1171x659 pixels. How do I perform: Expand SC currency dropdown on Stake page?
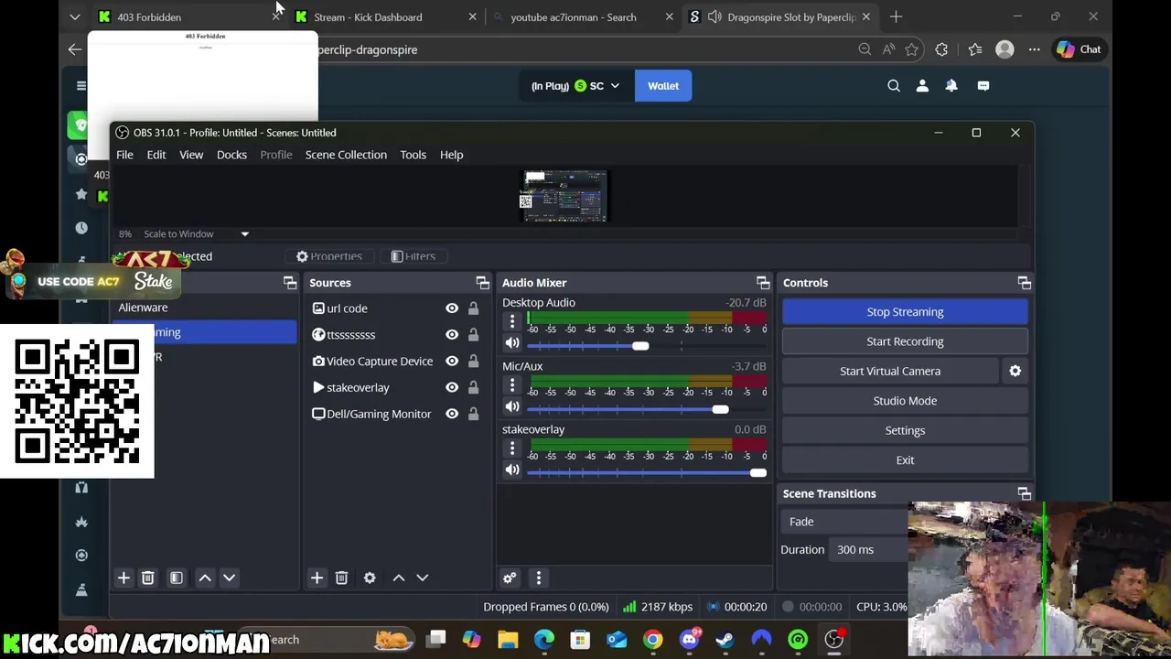(615, 86)
